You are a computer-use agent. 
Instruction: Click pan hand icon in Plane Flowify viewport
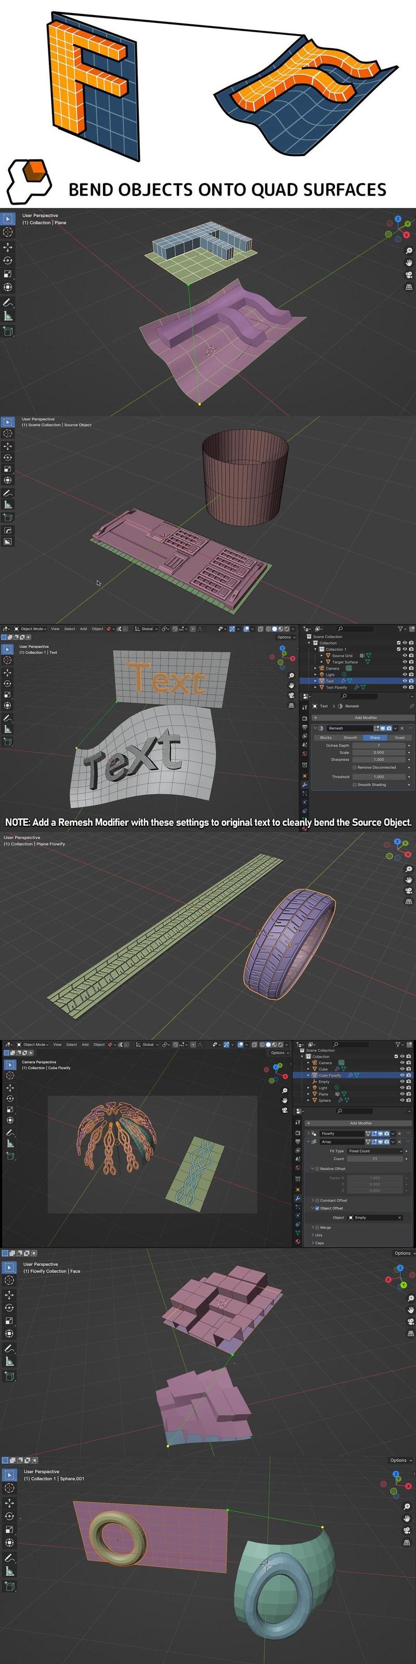click(408, 879)
